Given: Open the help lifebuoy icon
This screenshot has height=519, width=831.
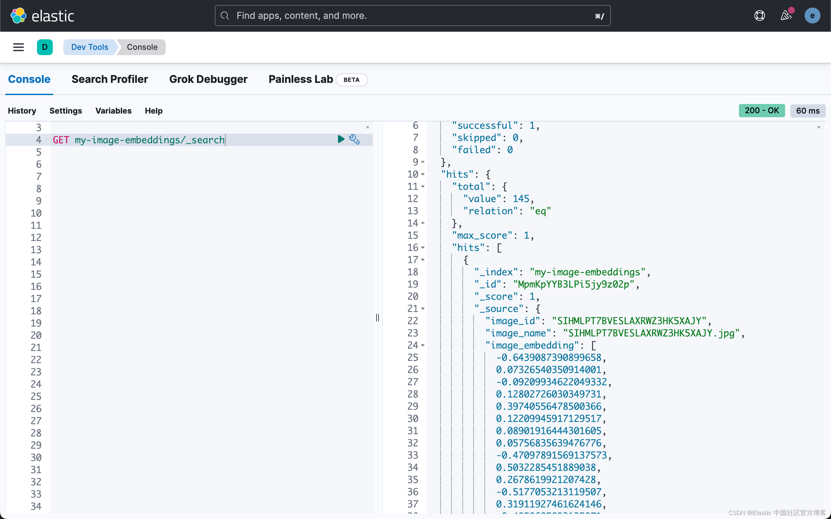Looking at the screenshot, I should coord(759,16).
